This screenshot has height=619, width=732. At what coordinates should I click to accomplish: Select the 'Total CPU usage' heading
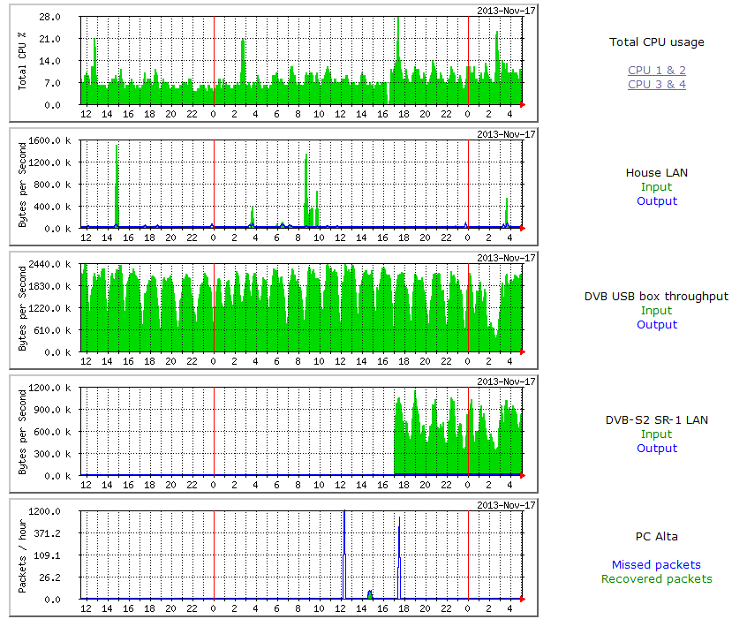click(656, 42)
